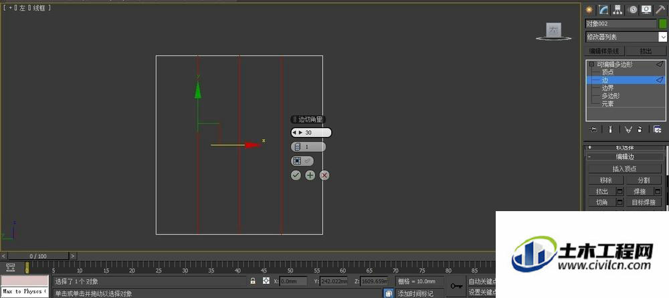Open the Motion command panel tab
Viewport: 669px width, 298px height.
(x=632, y=10)
